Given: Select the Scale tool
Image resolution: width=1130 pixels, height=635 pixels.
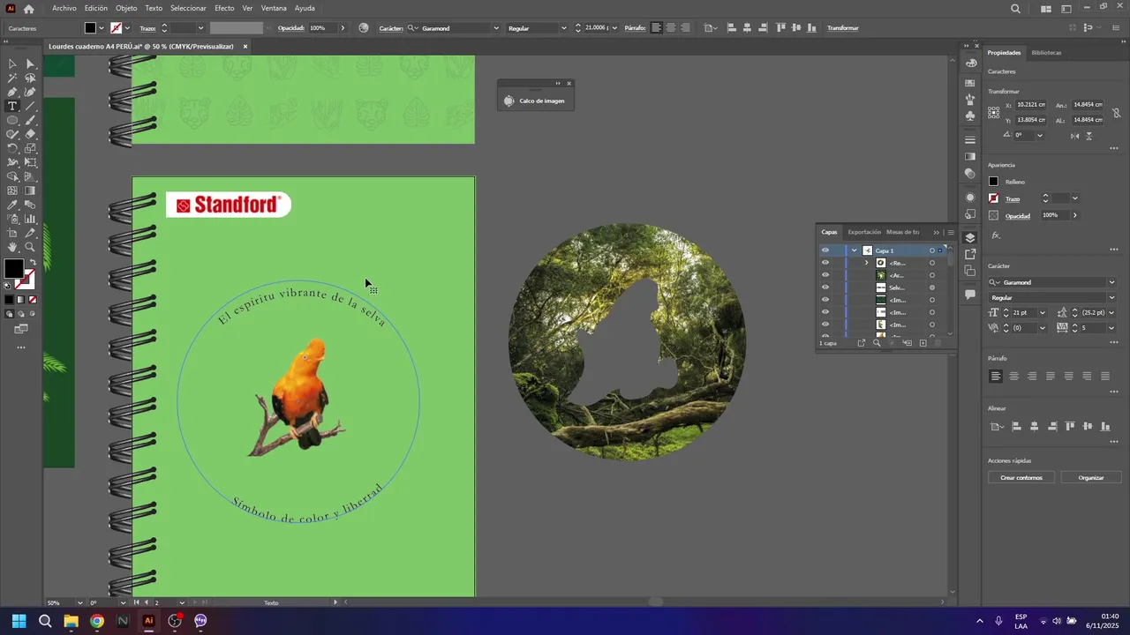Looking at the screenshot, I should 30,148.
